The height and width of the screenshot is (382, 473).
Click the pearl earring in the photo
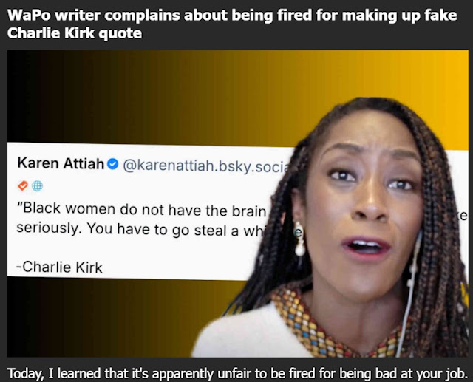click(x=299, y=239)
